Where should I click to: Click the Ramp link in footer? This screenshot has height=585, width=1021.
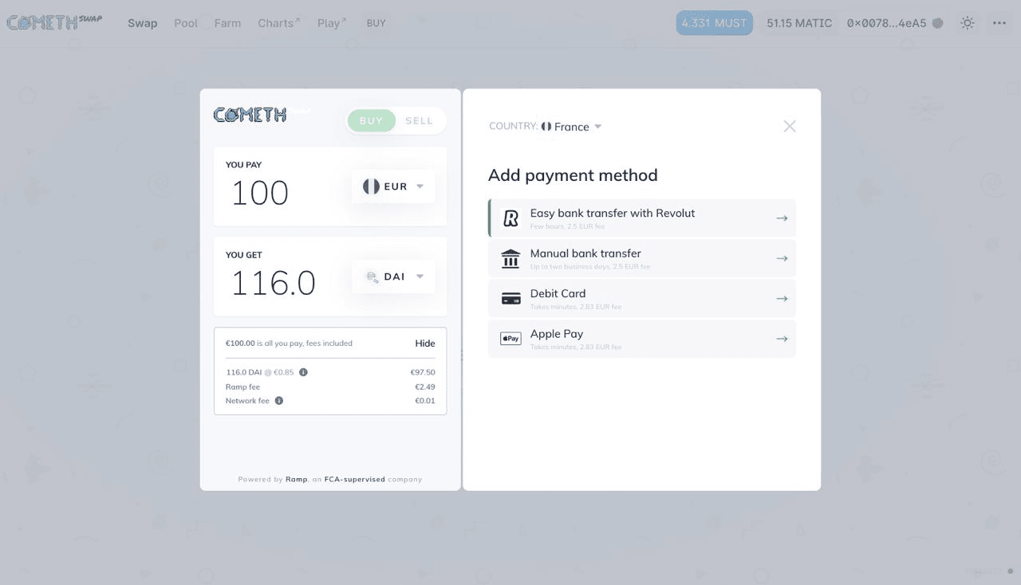(296, 479)
